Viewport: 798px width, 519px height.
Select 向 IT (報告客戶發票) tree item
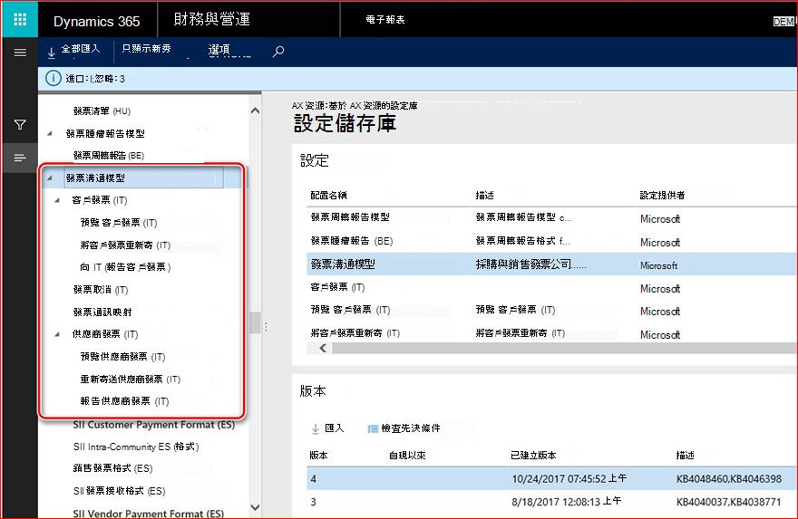point(125,267)
